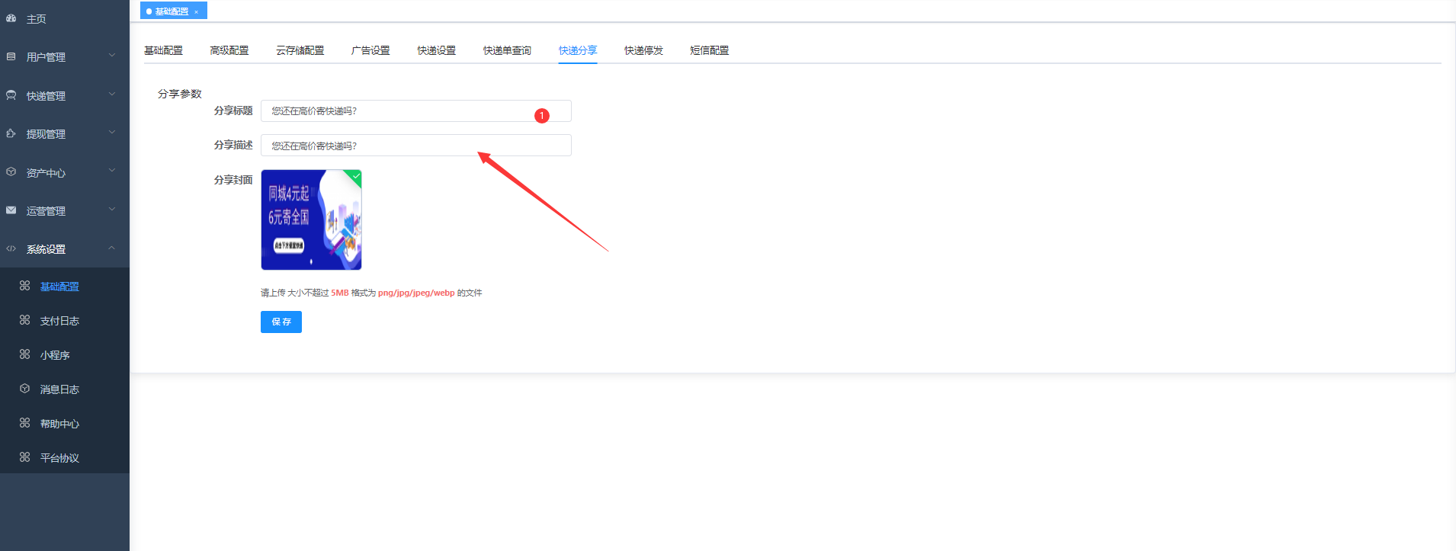1456x551 pixels.
Task: Click the icon beside 小程序
Action: tap(24, 354)
